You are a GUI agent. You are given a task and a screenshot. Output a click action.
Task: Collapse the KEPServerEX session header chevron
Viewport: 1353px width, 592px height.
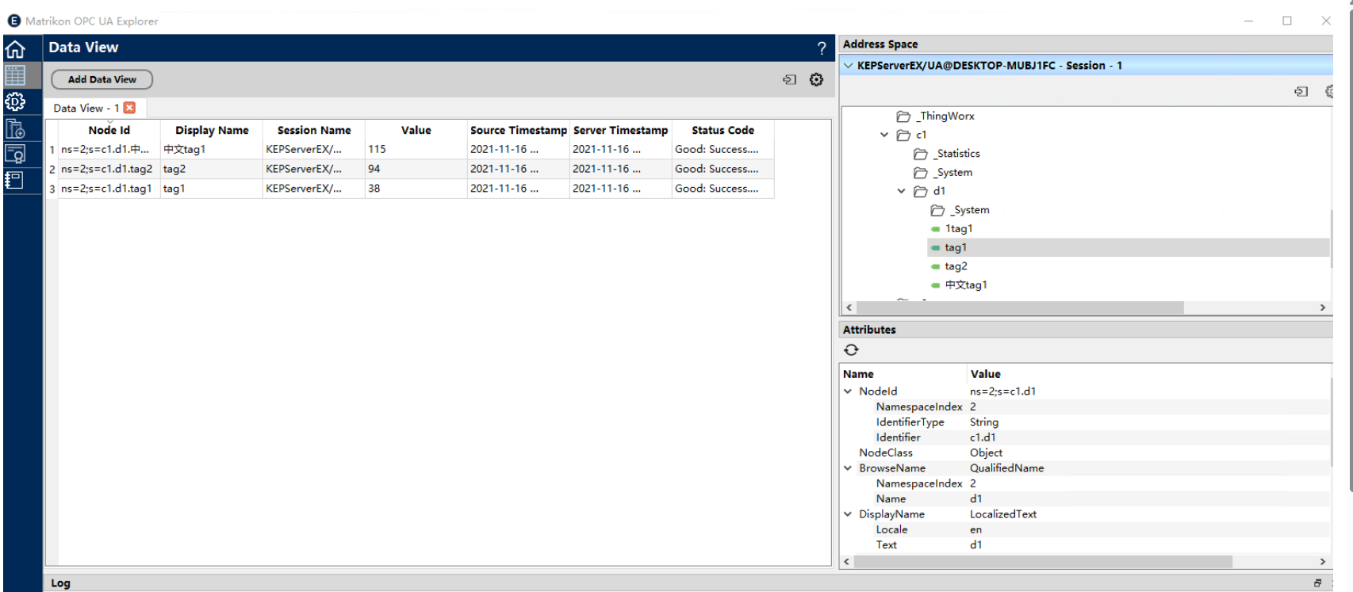pos(849,65)
